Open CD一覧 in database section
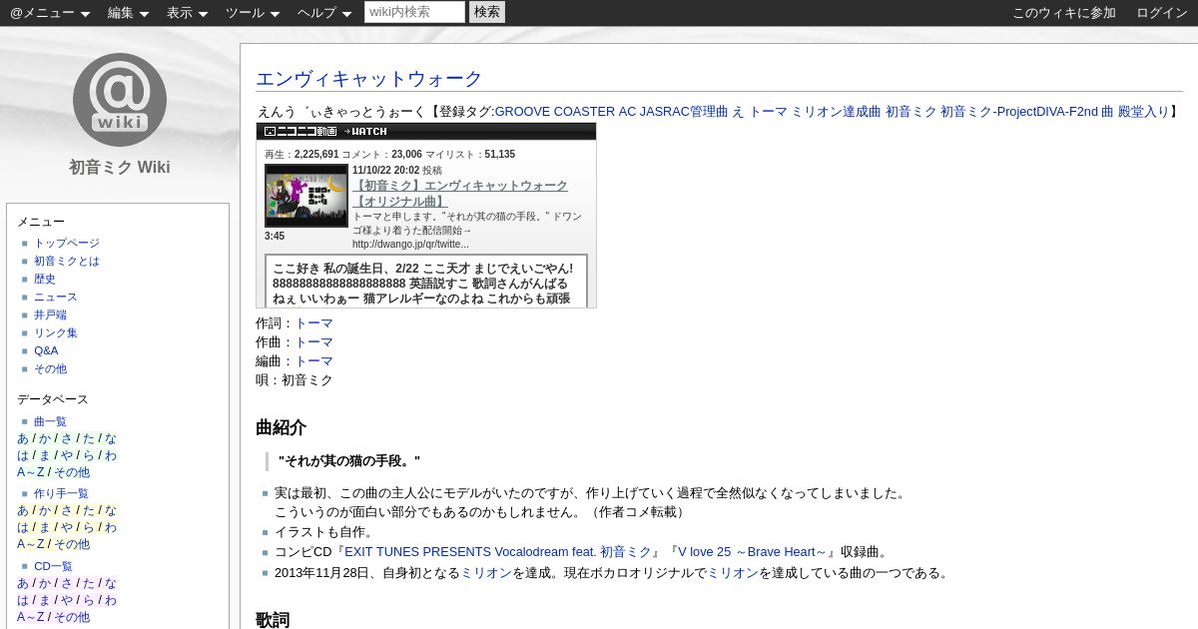Image resolution: width=1198 pixels, height=629 pixels. (x=53, y=566)
